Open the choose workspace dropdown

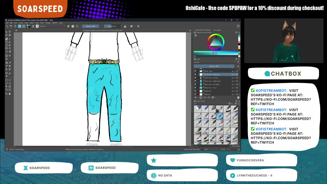(x=238, y=26)
